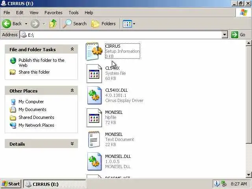The height and width of the screenshot is (189, 252).
Task: Click Share this folder link
Action: click(34, 72)
